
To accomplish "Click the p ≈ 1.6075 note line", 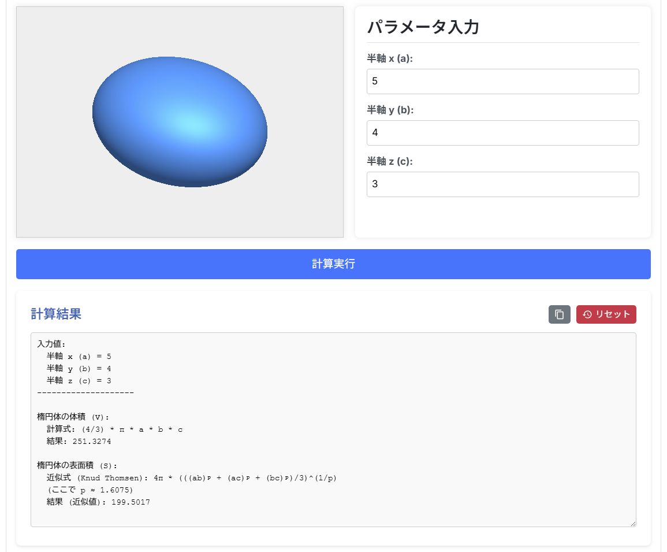I will (90, 490).
